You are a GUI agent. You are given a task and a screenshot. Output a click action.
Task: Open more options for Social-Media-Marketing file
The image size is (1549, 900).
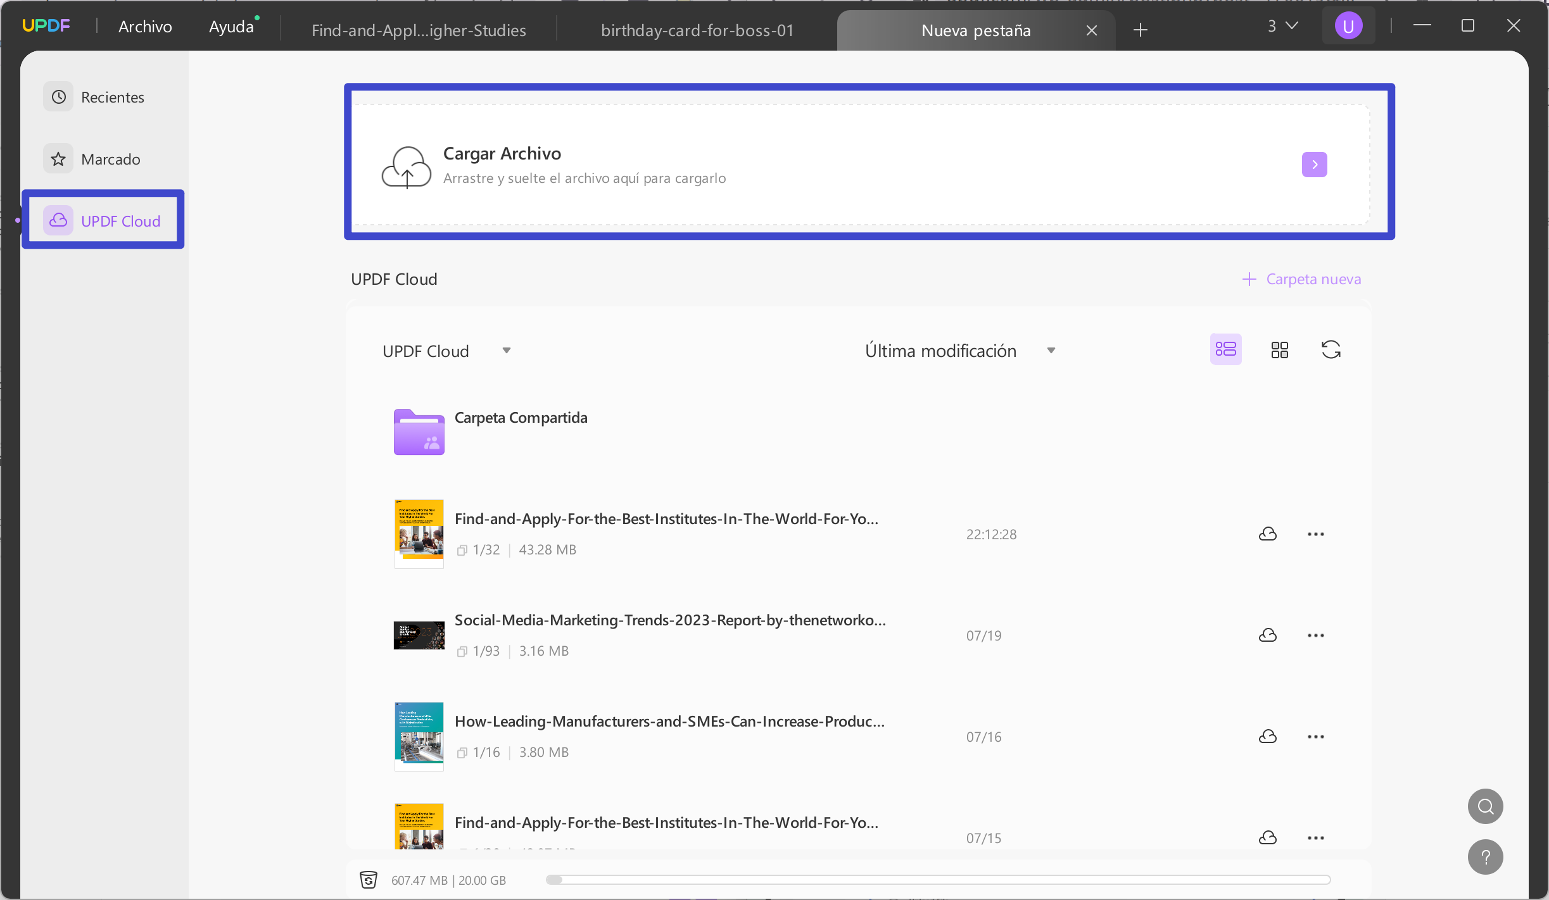(1316, 635)
